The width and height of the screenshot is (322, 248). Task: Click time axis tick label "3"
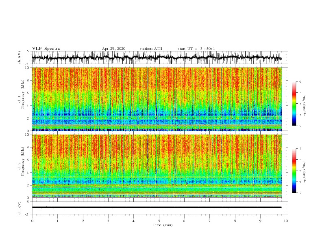tap(108, 221)
